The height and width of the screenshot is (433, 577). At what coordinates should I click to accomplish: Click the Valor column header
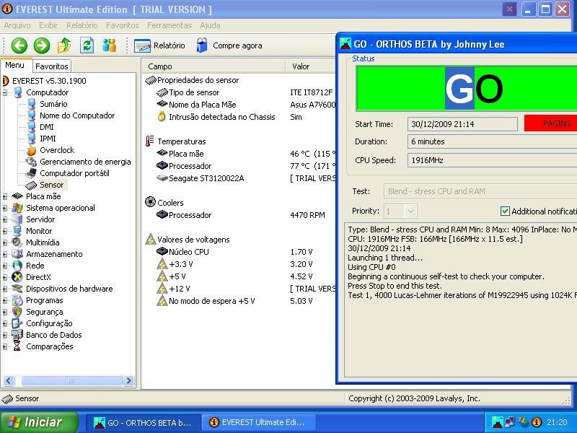click(x=311, y=66)
